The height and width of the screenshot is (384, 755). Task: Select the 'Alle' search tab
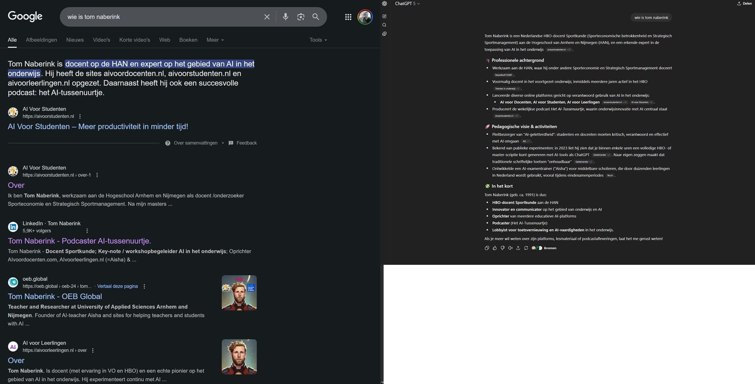coord(12,40)
